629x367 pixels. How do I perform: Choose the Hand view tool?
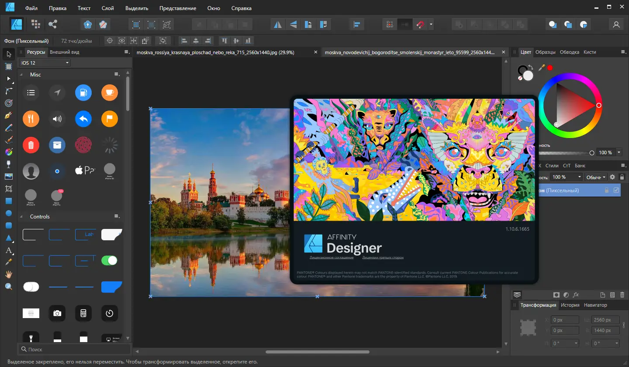(x=8, y=274)
